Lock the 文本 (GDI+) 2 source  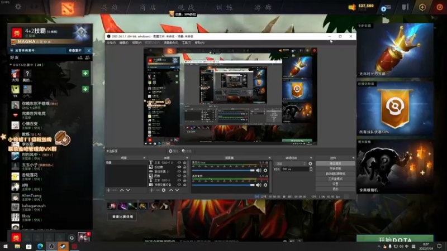click(x=184, y=162)
